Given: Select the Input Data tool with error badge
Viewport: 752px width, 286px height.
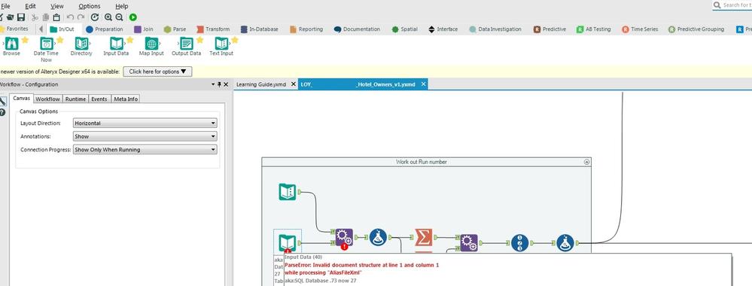Looking at the screenshot, I should point(288,242).
